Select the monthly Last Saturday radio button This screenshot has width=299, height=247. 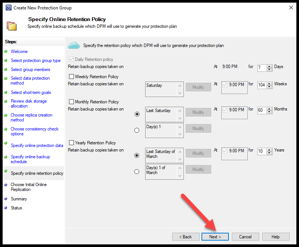coord(137,114)
